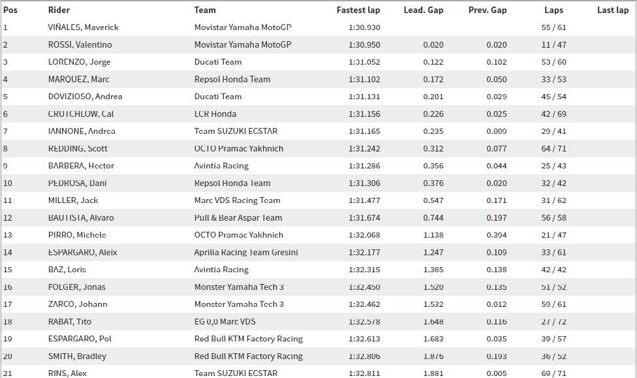Click the Last lap column header
This screenshot has height=378, width=637.
click(613, 10)
